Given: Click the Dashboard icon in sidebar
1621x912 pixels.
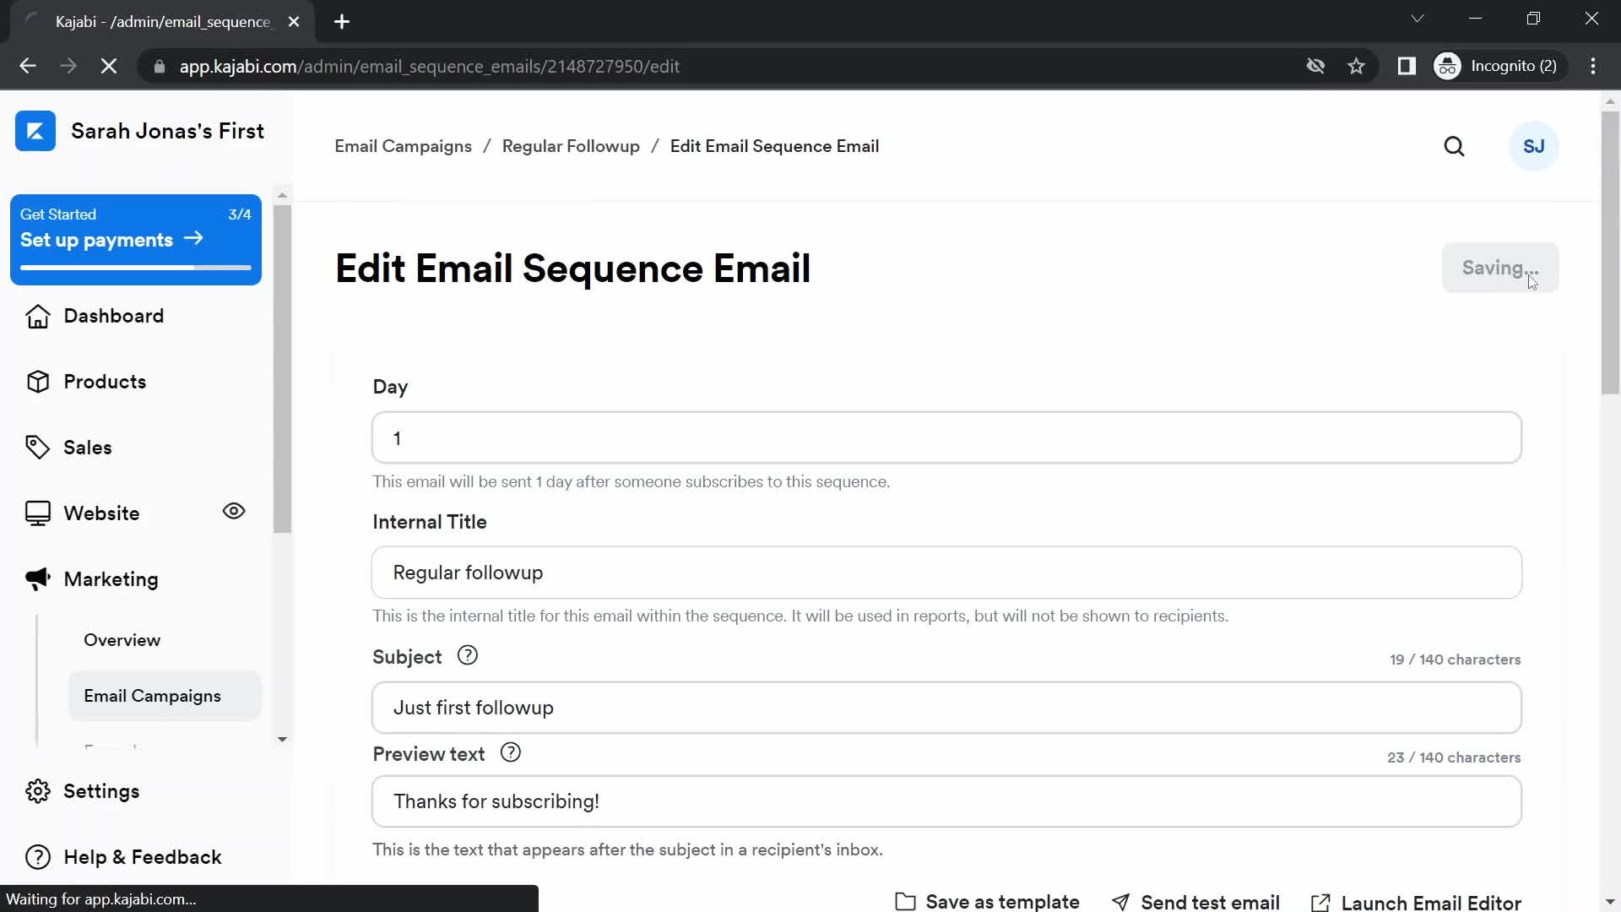Looking at the screenshot, I should (35, 315).
